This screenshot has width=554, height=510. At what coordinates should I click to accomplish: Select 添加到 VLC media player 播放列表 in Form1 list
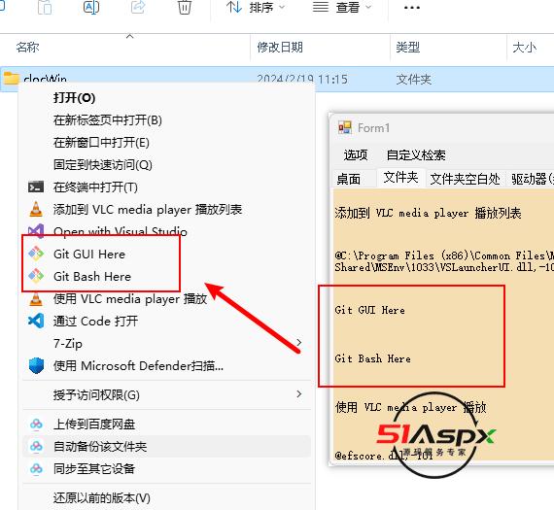pos(428,213)
